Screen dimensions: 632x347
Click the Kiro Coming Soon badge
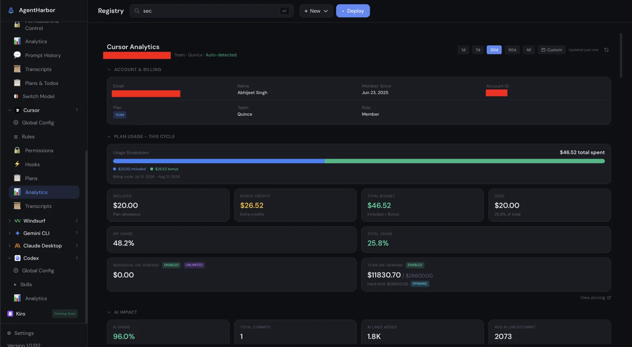[65, 314]
